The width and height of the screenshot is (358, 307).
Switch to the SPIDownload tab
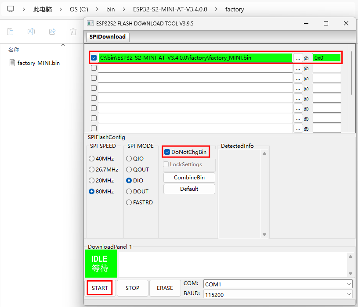click(108, 37)
